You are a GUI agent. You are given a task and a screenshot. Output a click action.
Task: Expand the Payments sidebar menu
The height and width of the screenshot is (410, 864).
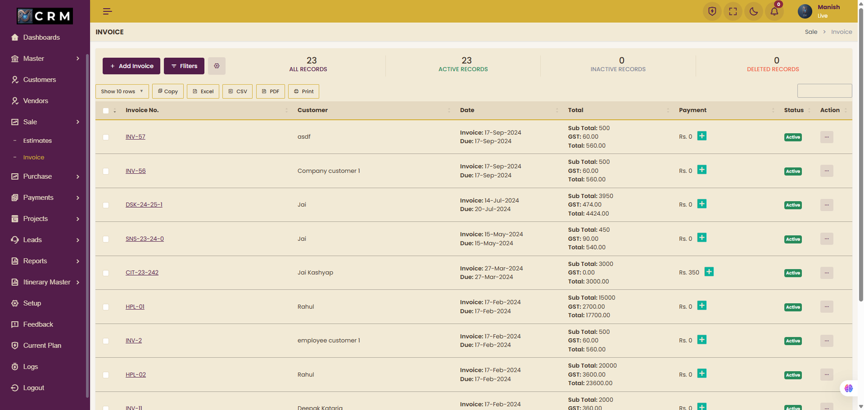[45, 197]
